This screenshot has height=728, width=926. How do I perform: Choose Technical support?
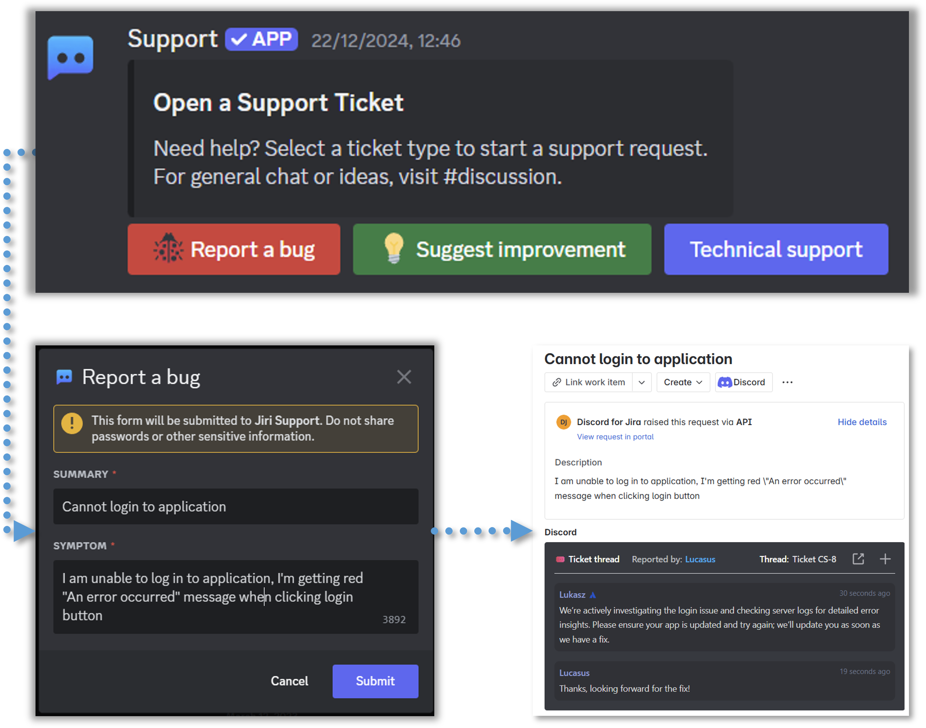(776, 249)
